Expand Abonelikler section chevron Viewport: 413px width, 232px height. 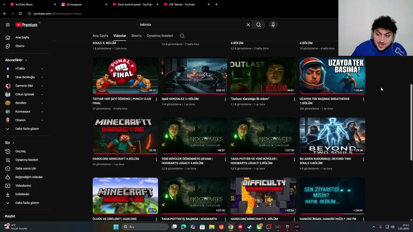coord(26,60)
